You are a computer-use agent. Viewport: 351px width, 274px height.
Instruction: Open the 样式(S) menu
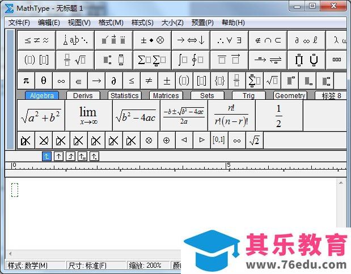click(142, 23)
